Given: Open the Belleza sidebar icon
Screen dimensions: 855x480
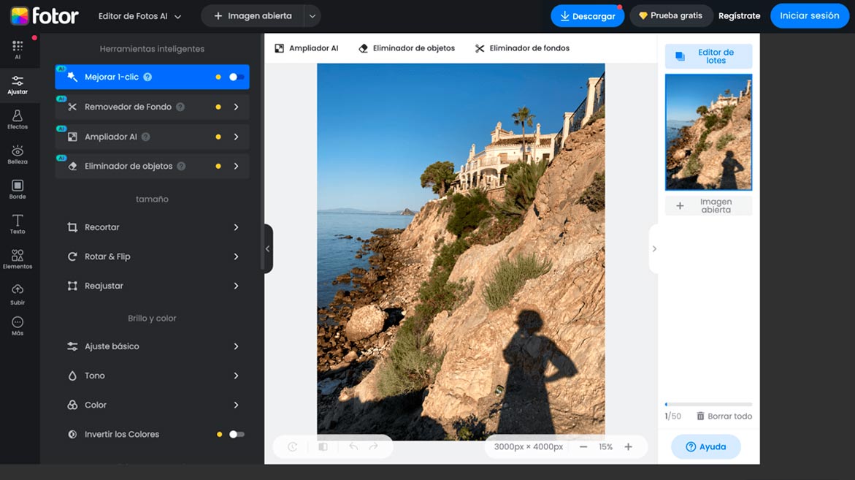Looking at the screenshot, I should coord(18,154).
